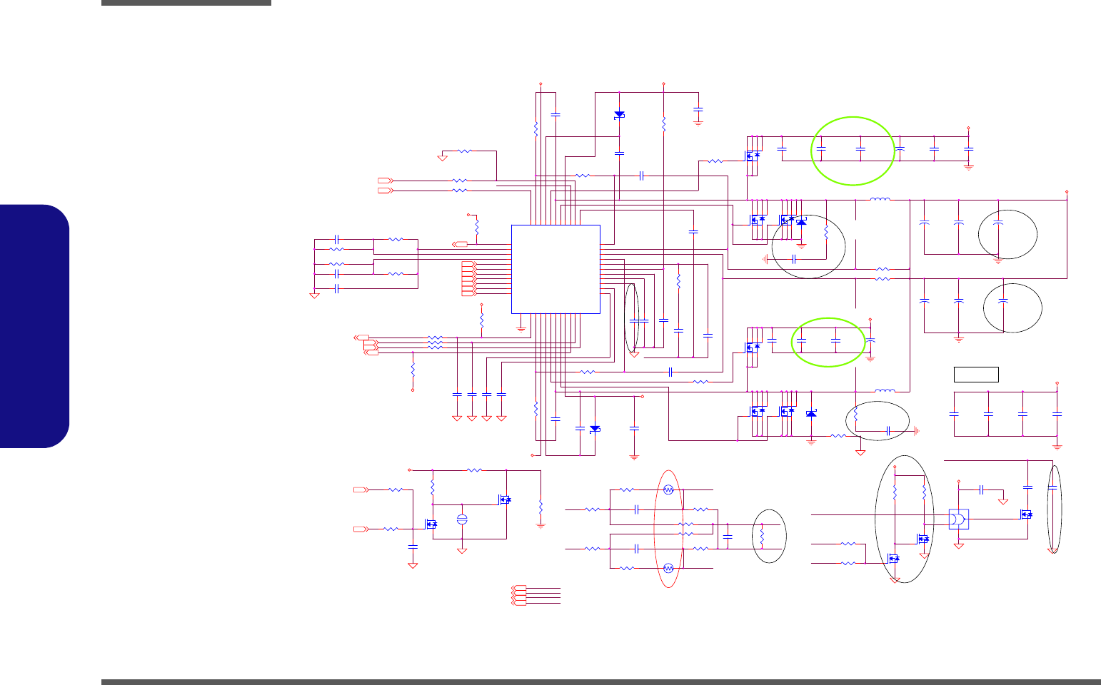Click the MOSFET right of the OR gate
This screenshot has height=685, width=1101.
click(x=1025, y=514)
